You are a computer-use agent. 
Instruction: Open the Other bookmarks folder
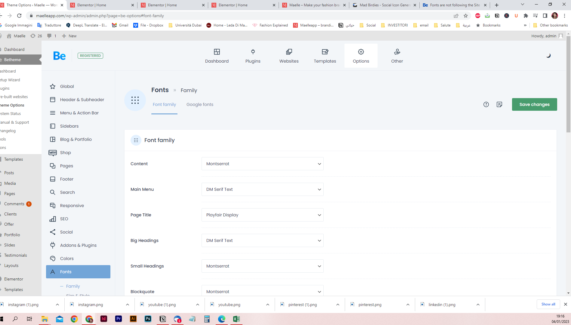pyautogui.click(x=550, y=25)
